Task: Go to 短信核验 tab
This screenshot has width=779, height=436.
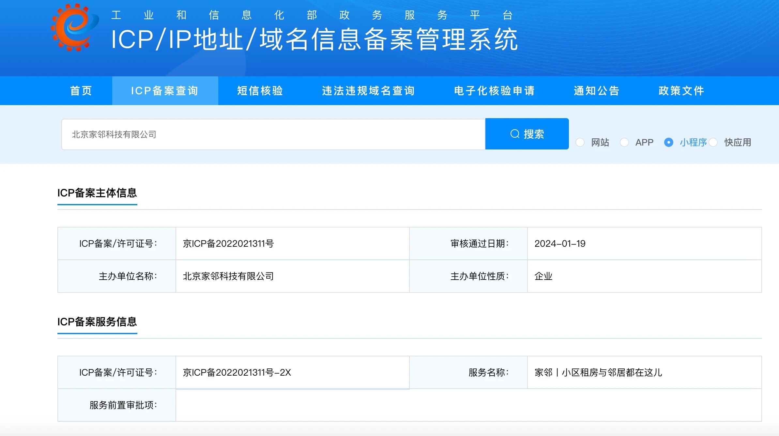Action: pyautogui.click(x=260, y=91)
